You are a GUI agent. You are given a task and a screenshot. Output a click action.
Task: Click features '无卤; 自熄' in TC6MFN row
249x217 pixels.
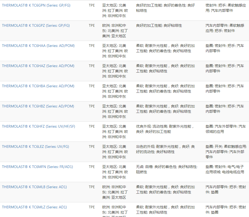point(145,167)
